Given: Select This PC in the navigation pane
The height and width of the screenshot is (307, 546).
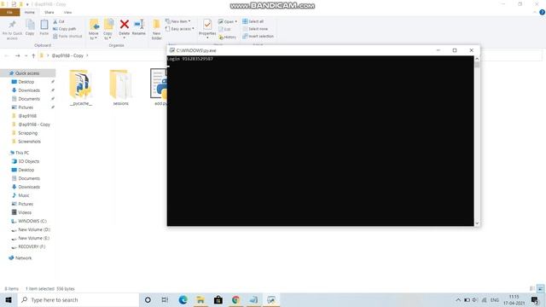Looking at the screenshot, I should point(22,153).
